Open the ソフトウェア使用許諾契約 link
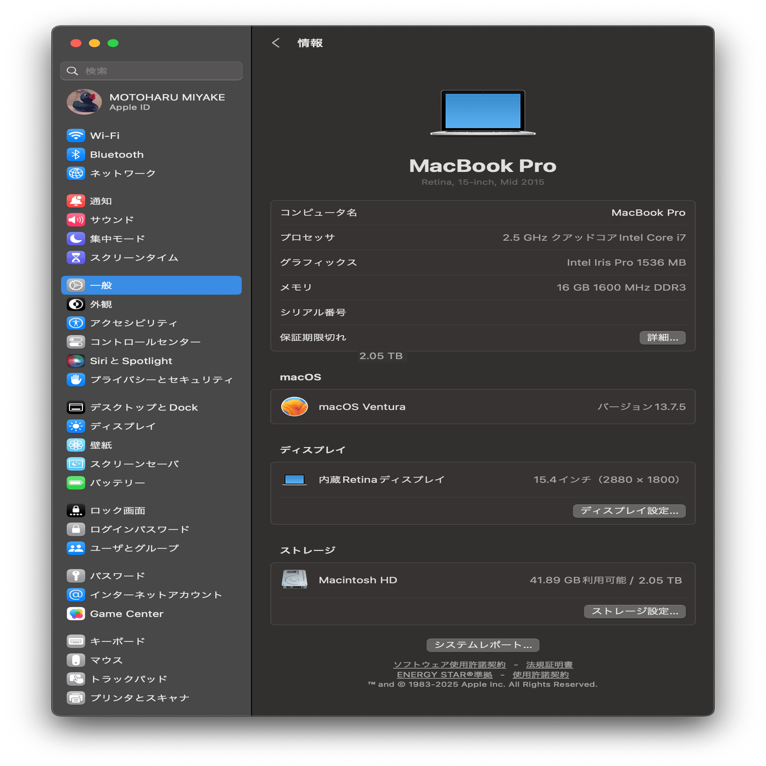 pos(450,664)
